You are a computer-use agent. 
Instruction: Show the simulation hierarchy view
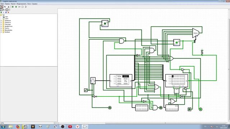4,10
